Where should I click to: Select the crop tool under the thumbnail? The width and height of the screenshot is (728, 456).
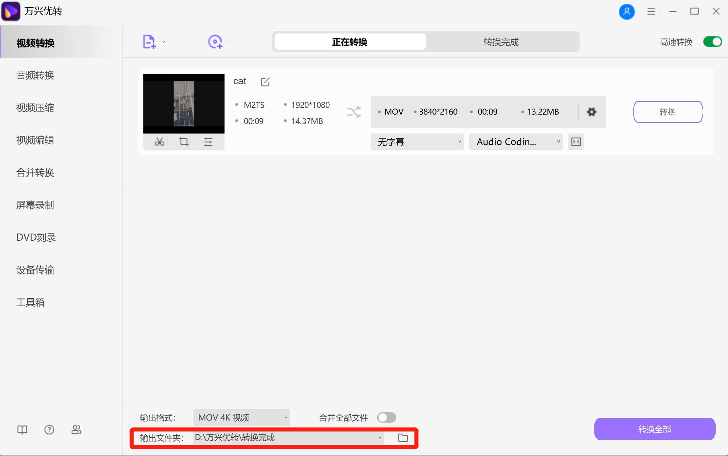coord(184,142)
